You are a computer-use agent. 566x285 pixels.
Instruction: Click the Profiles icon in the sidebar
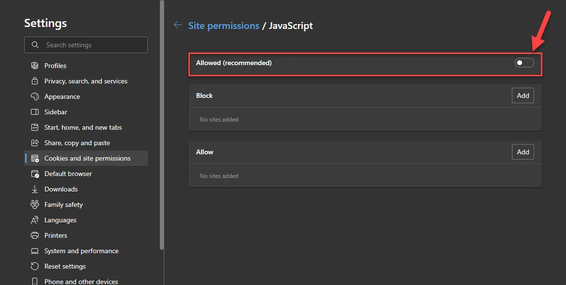35,66
